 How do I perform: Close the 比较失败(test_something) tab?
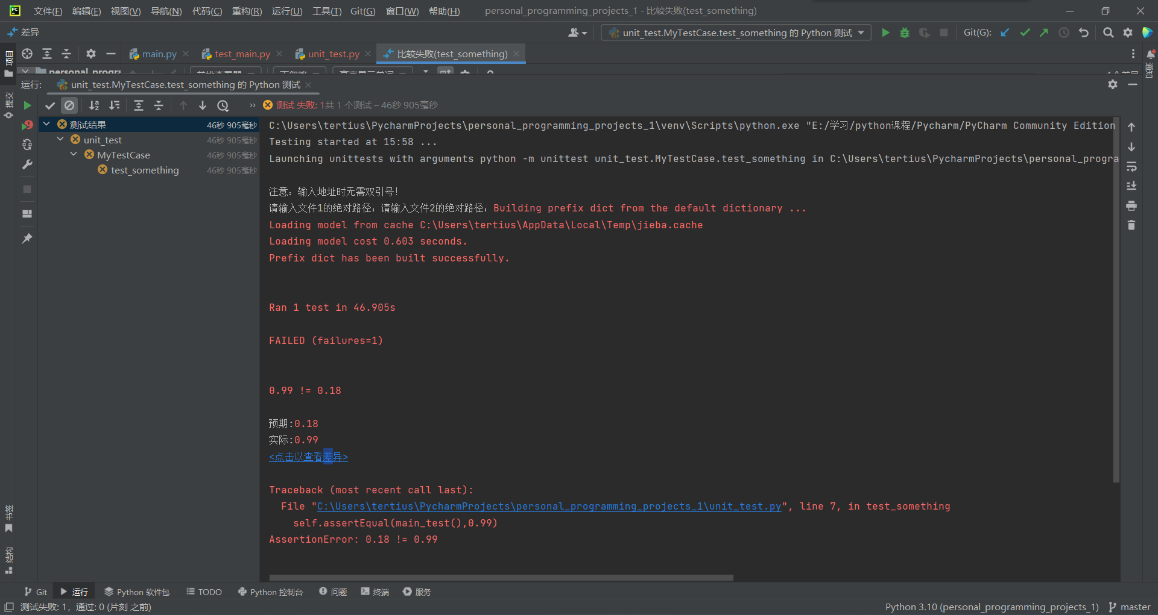(x=516, y=54)
